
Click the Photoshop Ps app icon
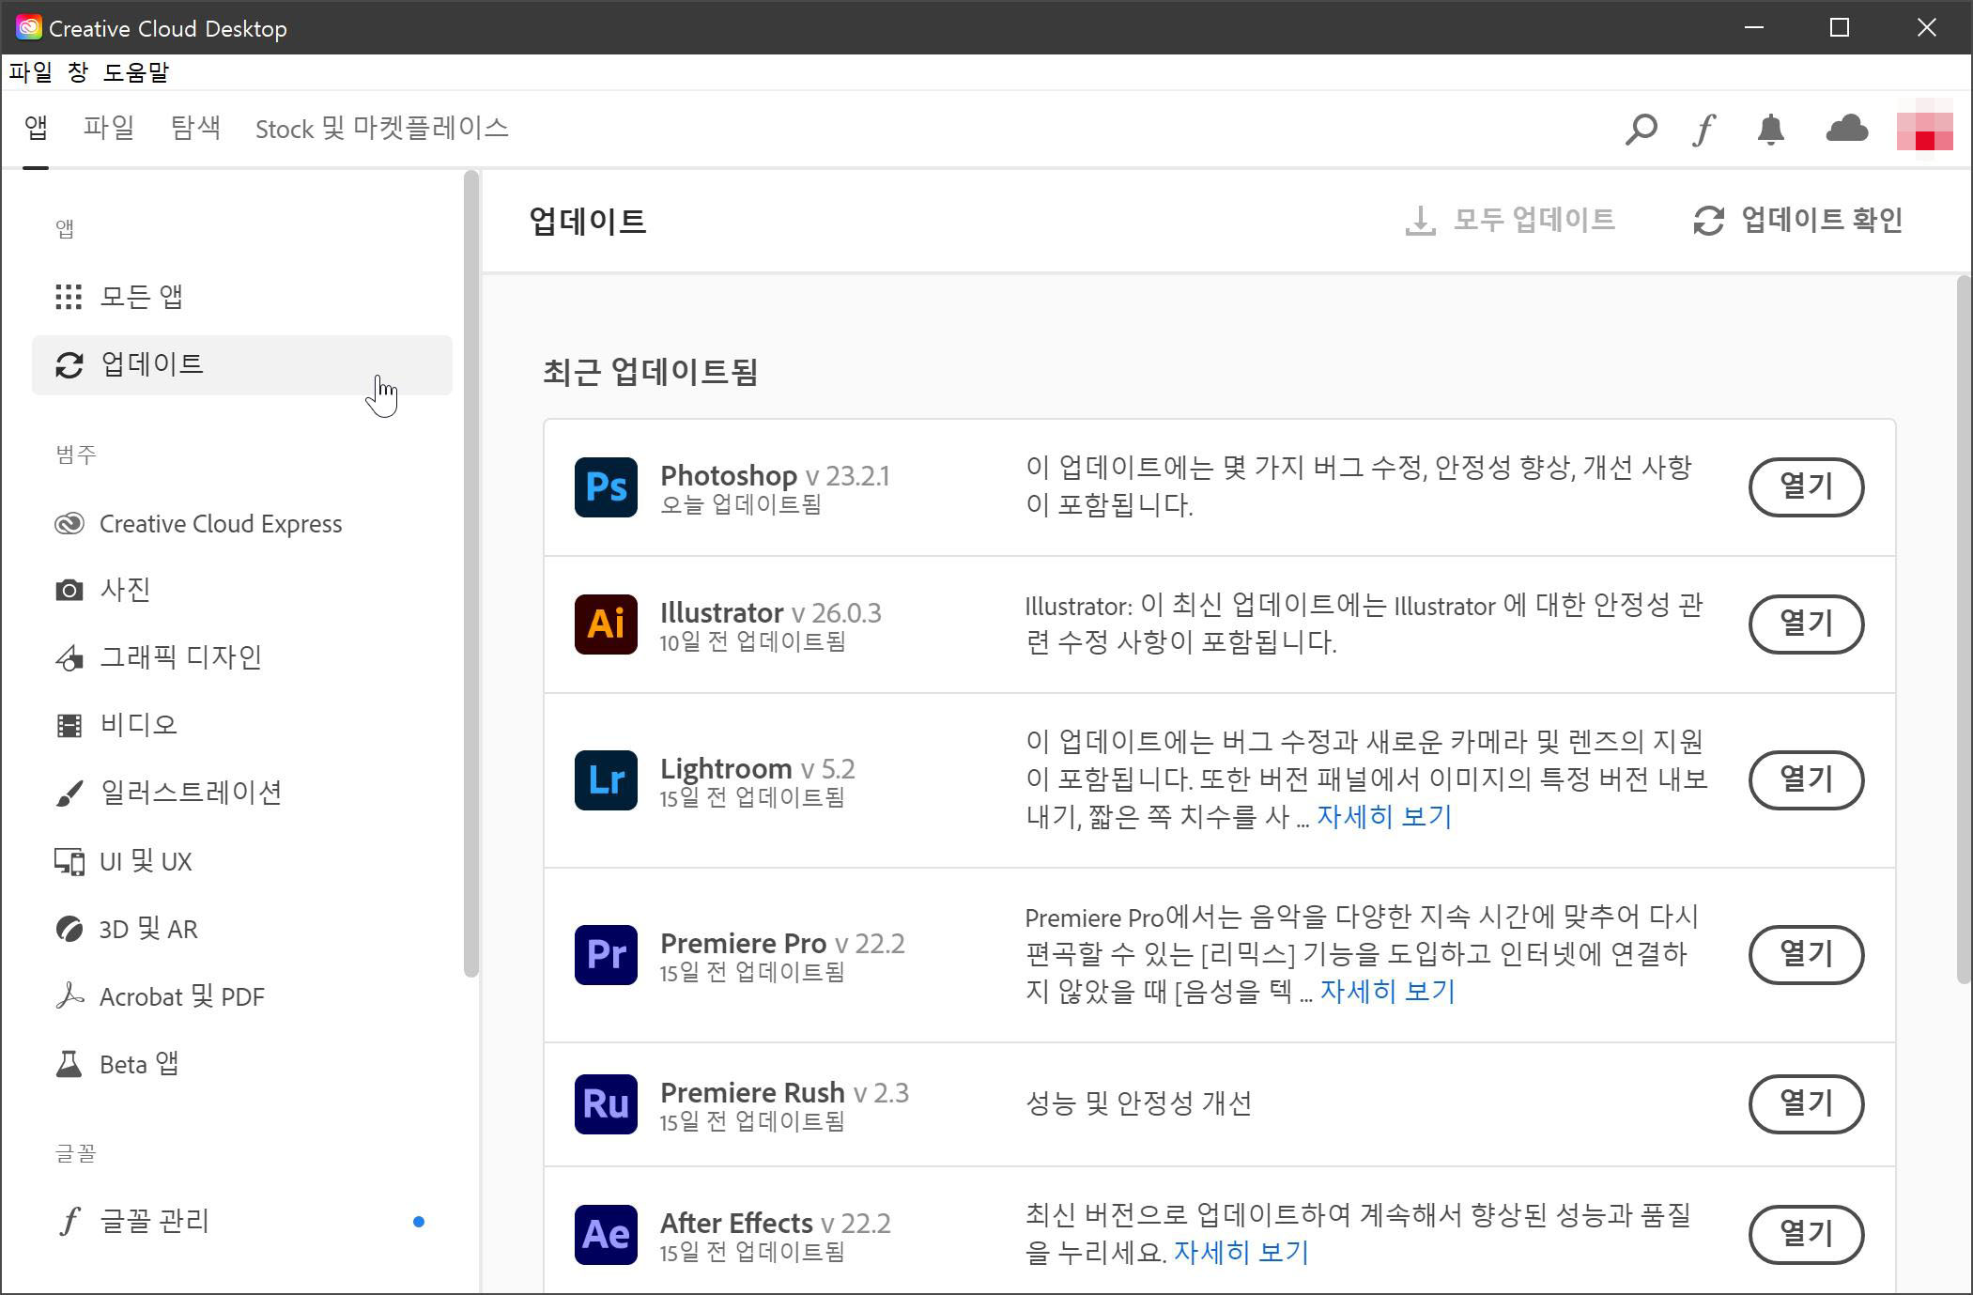tap(606, 486)
